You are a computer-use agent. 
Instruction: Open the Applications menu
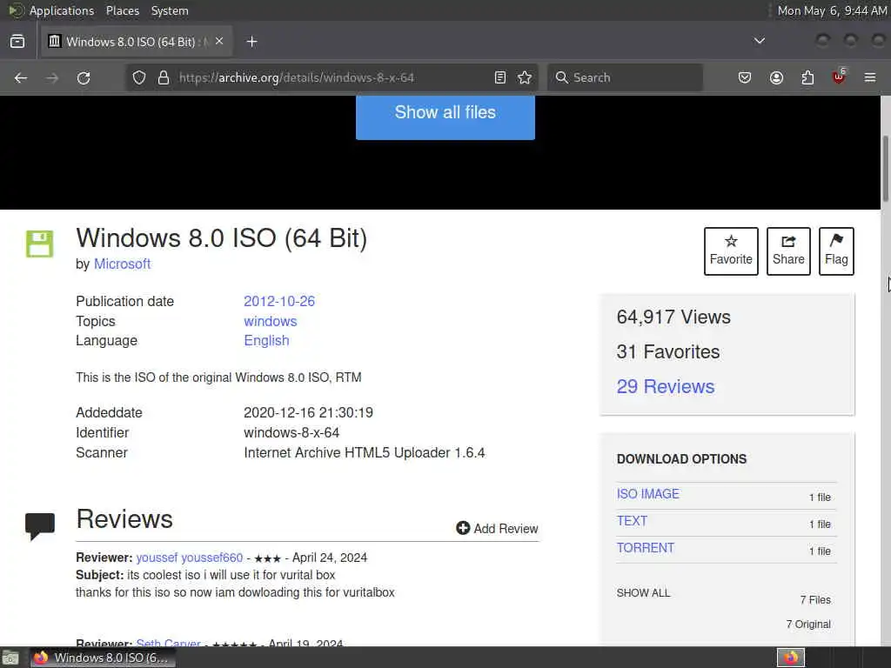click(x=62, y=10)
